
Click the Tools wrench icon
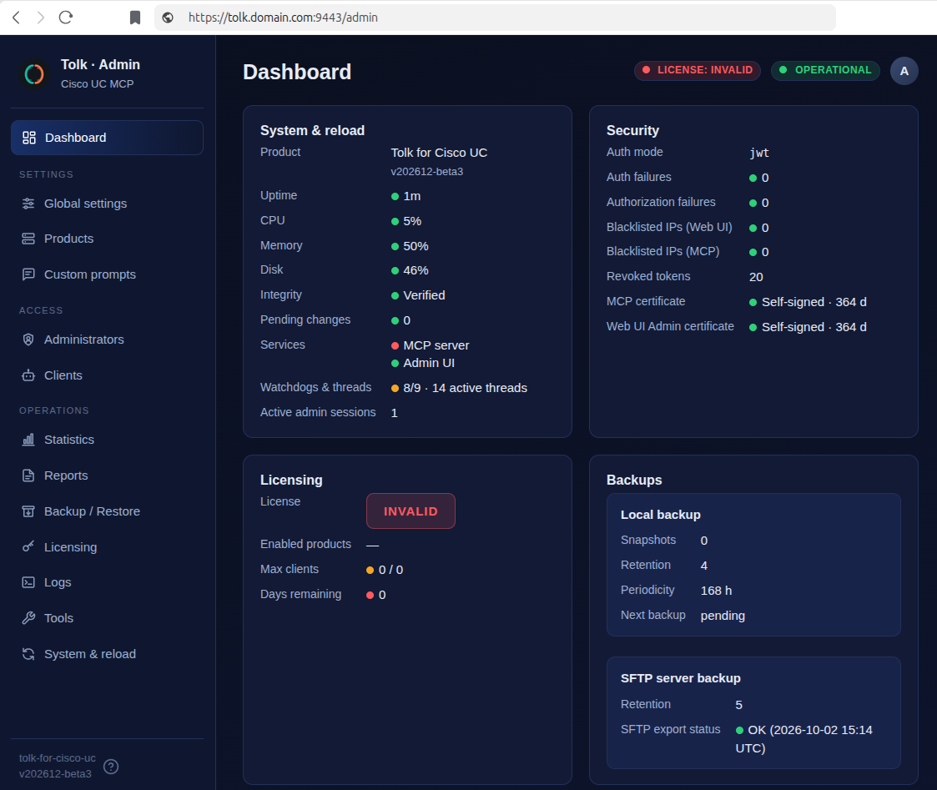(28, 618)
